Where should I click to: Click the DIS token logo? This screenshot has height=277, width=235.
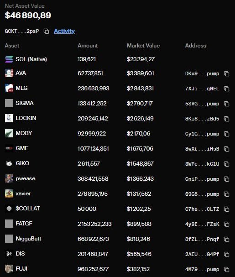pos(9,254)
